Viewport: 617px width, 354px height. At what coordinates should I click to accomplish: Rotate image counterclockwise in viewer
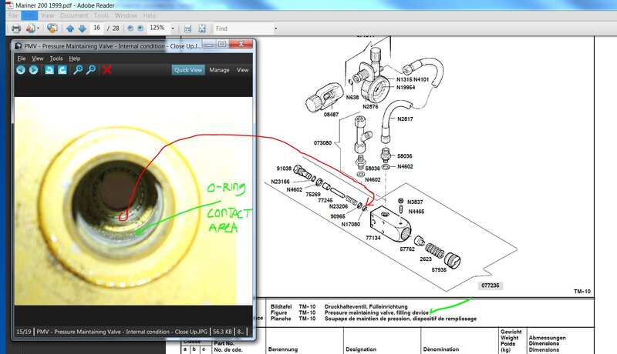49,70
